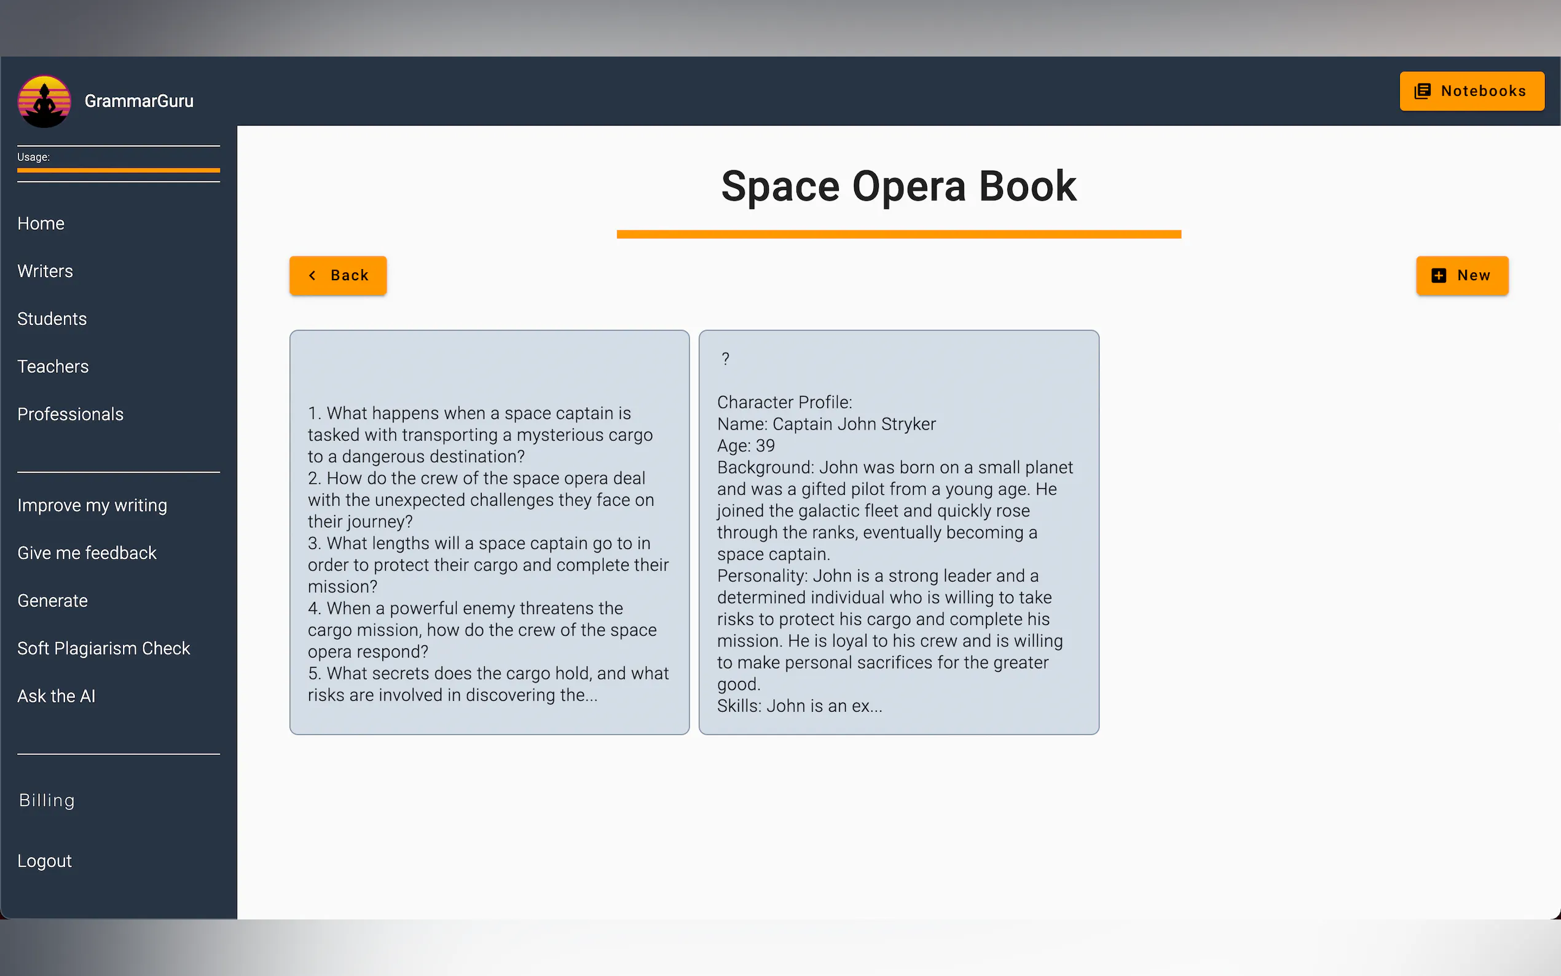Click the orange Usage progress bar
Screen dimensions: 1561x976
pyautogui.click(x=119, y=170)
